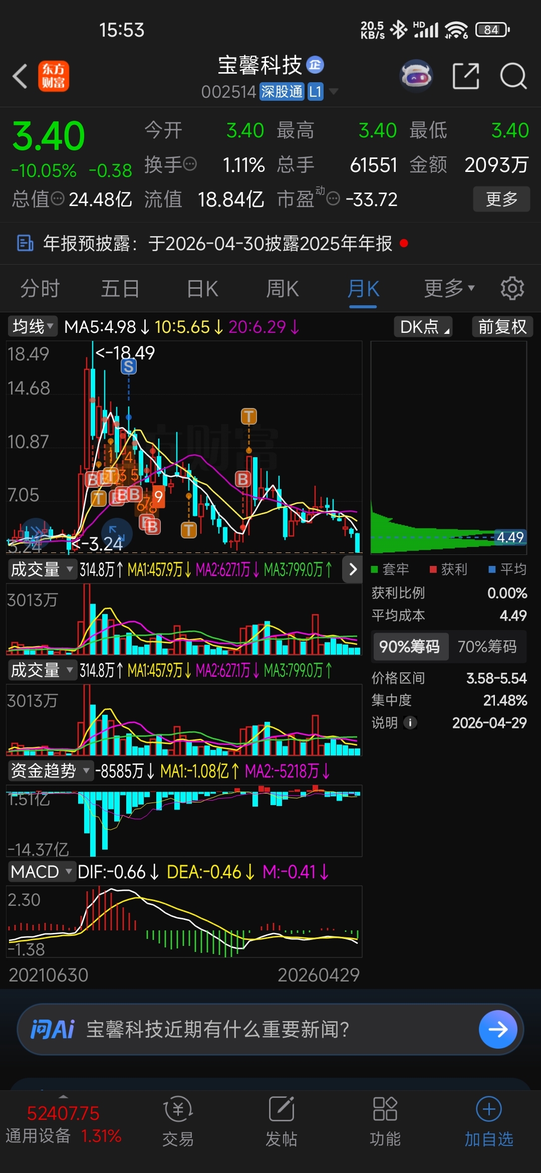
Task: Tap the 18.49 high price label
Action: click(125, 353)
